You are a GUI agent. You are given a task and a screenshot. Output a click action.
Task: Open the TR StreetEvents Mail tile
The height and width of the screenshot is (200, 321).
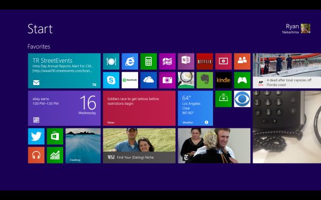tap(64, 71)
